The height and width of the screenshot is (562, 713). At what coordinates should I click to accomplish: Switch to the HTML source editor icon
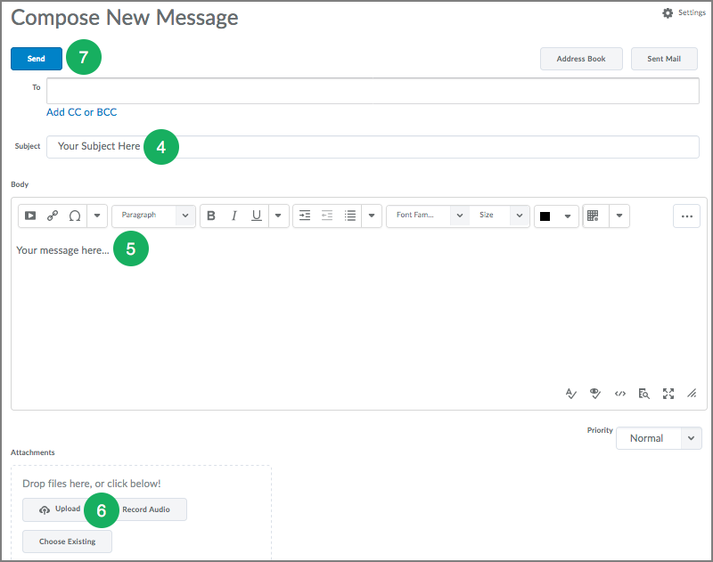619,394
